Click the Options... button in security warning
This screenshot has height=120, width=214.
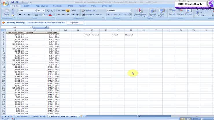pos(75,22)
